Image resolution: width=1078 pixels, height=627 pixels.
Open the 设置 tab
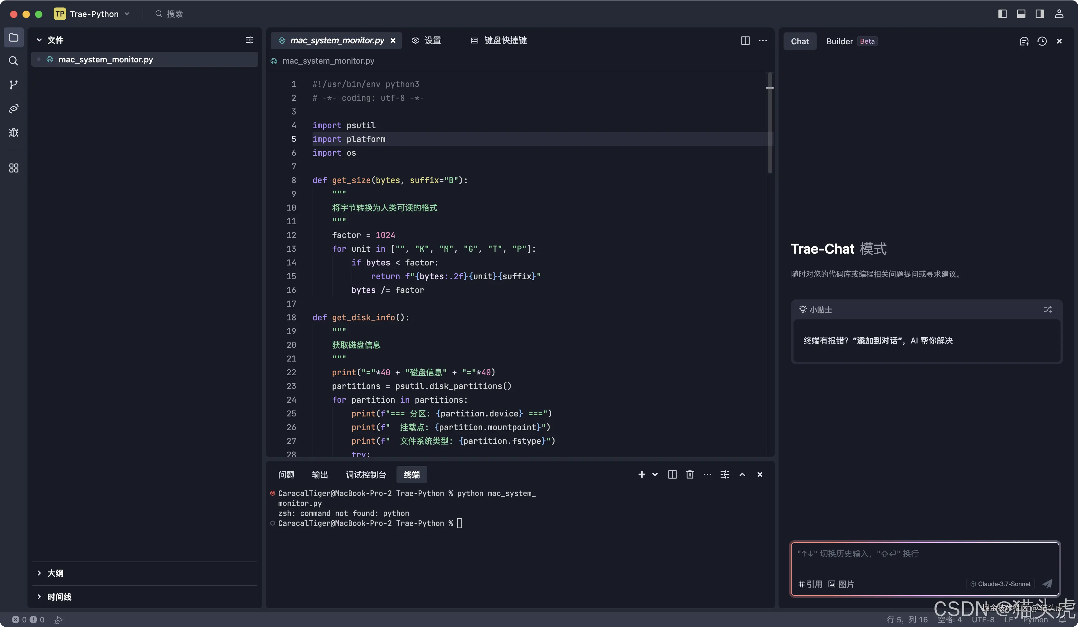click(x=426, y=41)
